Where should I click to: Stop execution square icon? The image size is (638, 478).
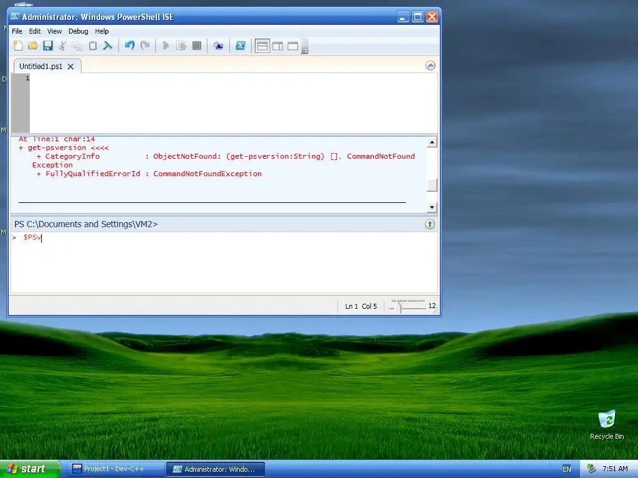point(197,45)
